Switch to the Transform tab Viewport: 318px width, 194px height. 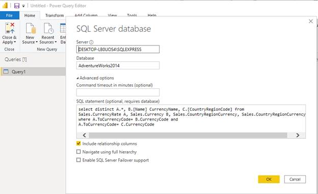click(55, 15)
